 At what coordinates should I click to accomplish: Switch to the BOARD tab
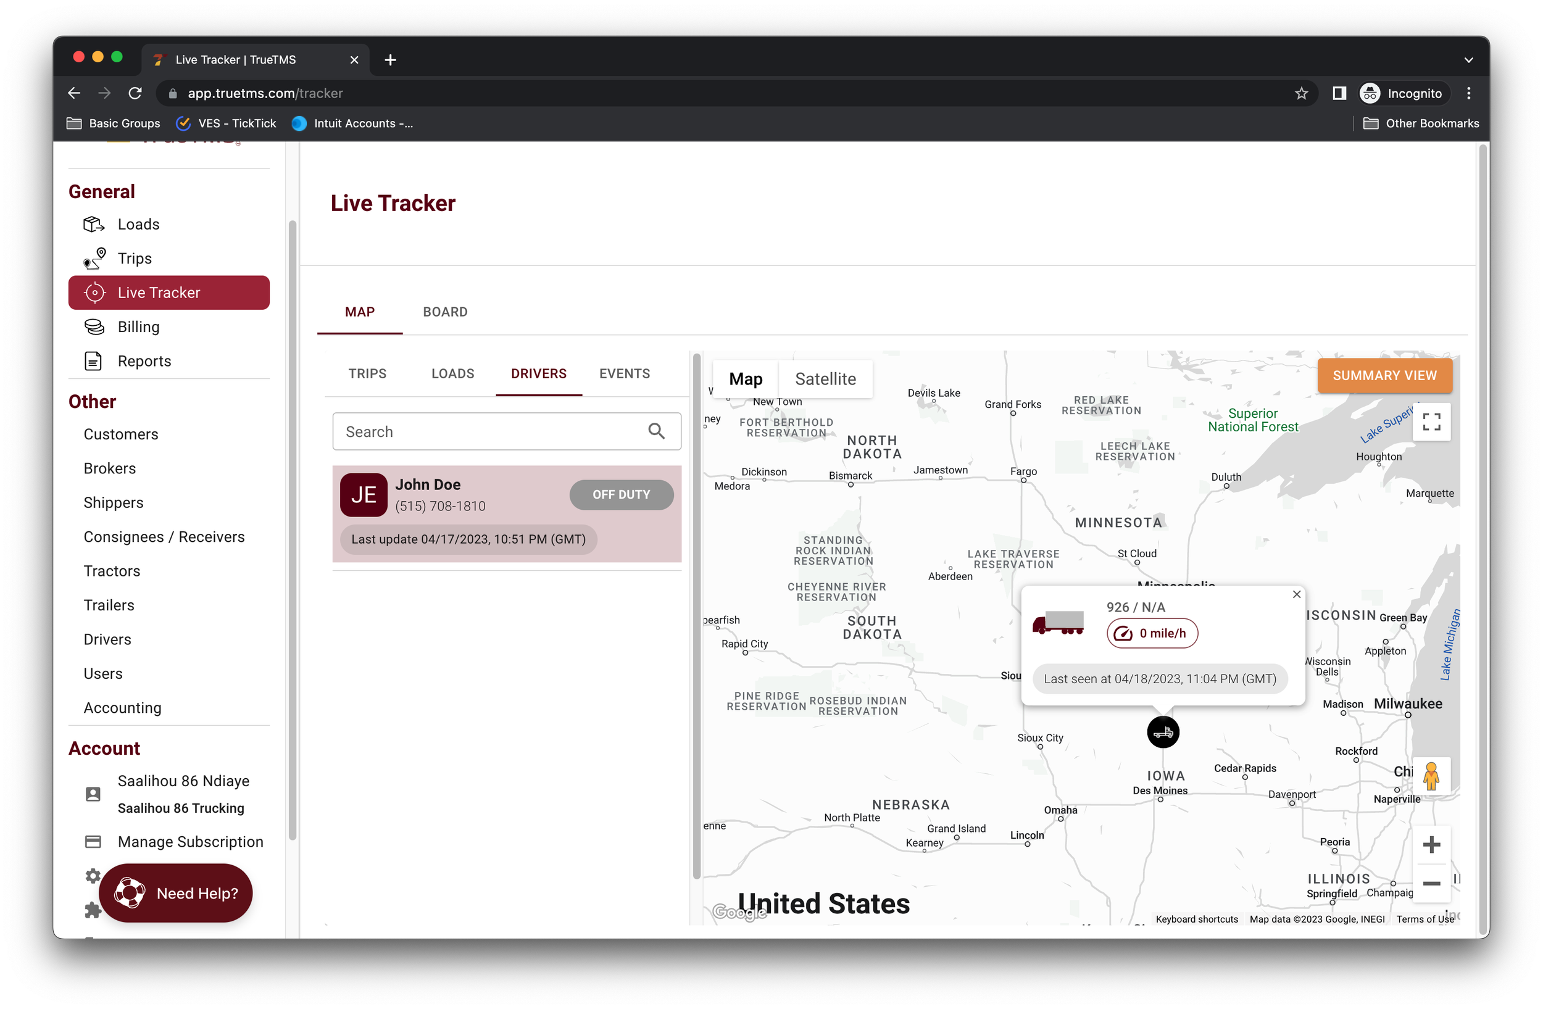click(445, 312)
